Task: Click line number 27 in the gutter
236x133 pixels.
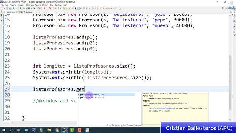Action: click(x=7, y=89)
